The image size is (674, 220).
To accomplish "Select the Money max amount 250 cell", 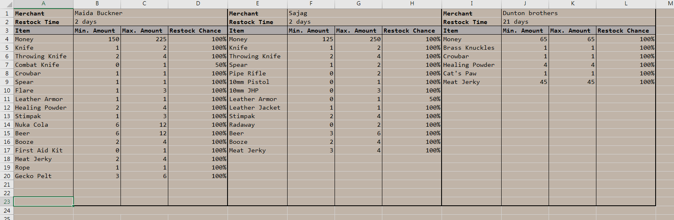I will (x=358, y=39).
